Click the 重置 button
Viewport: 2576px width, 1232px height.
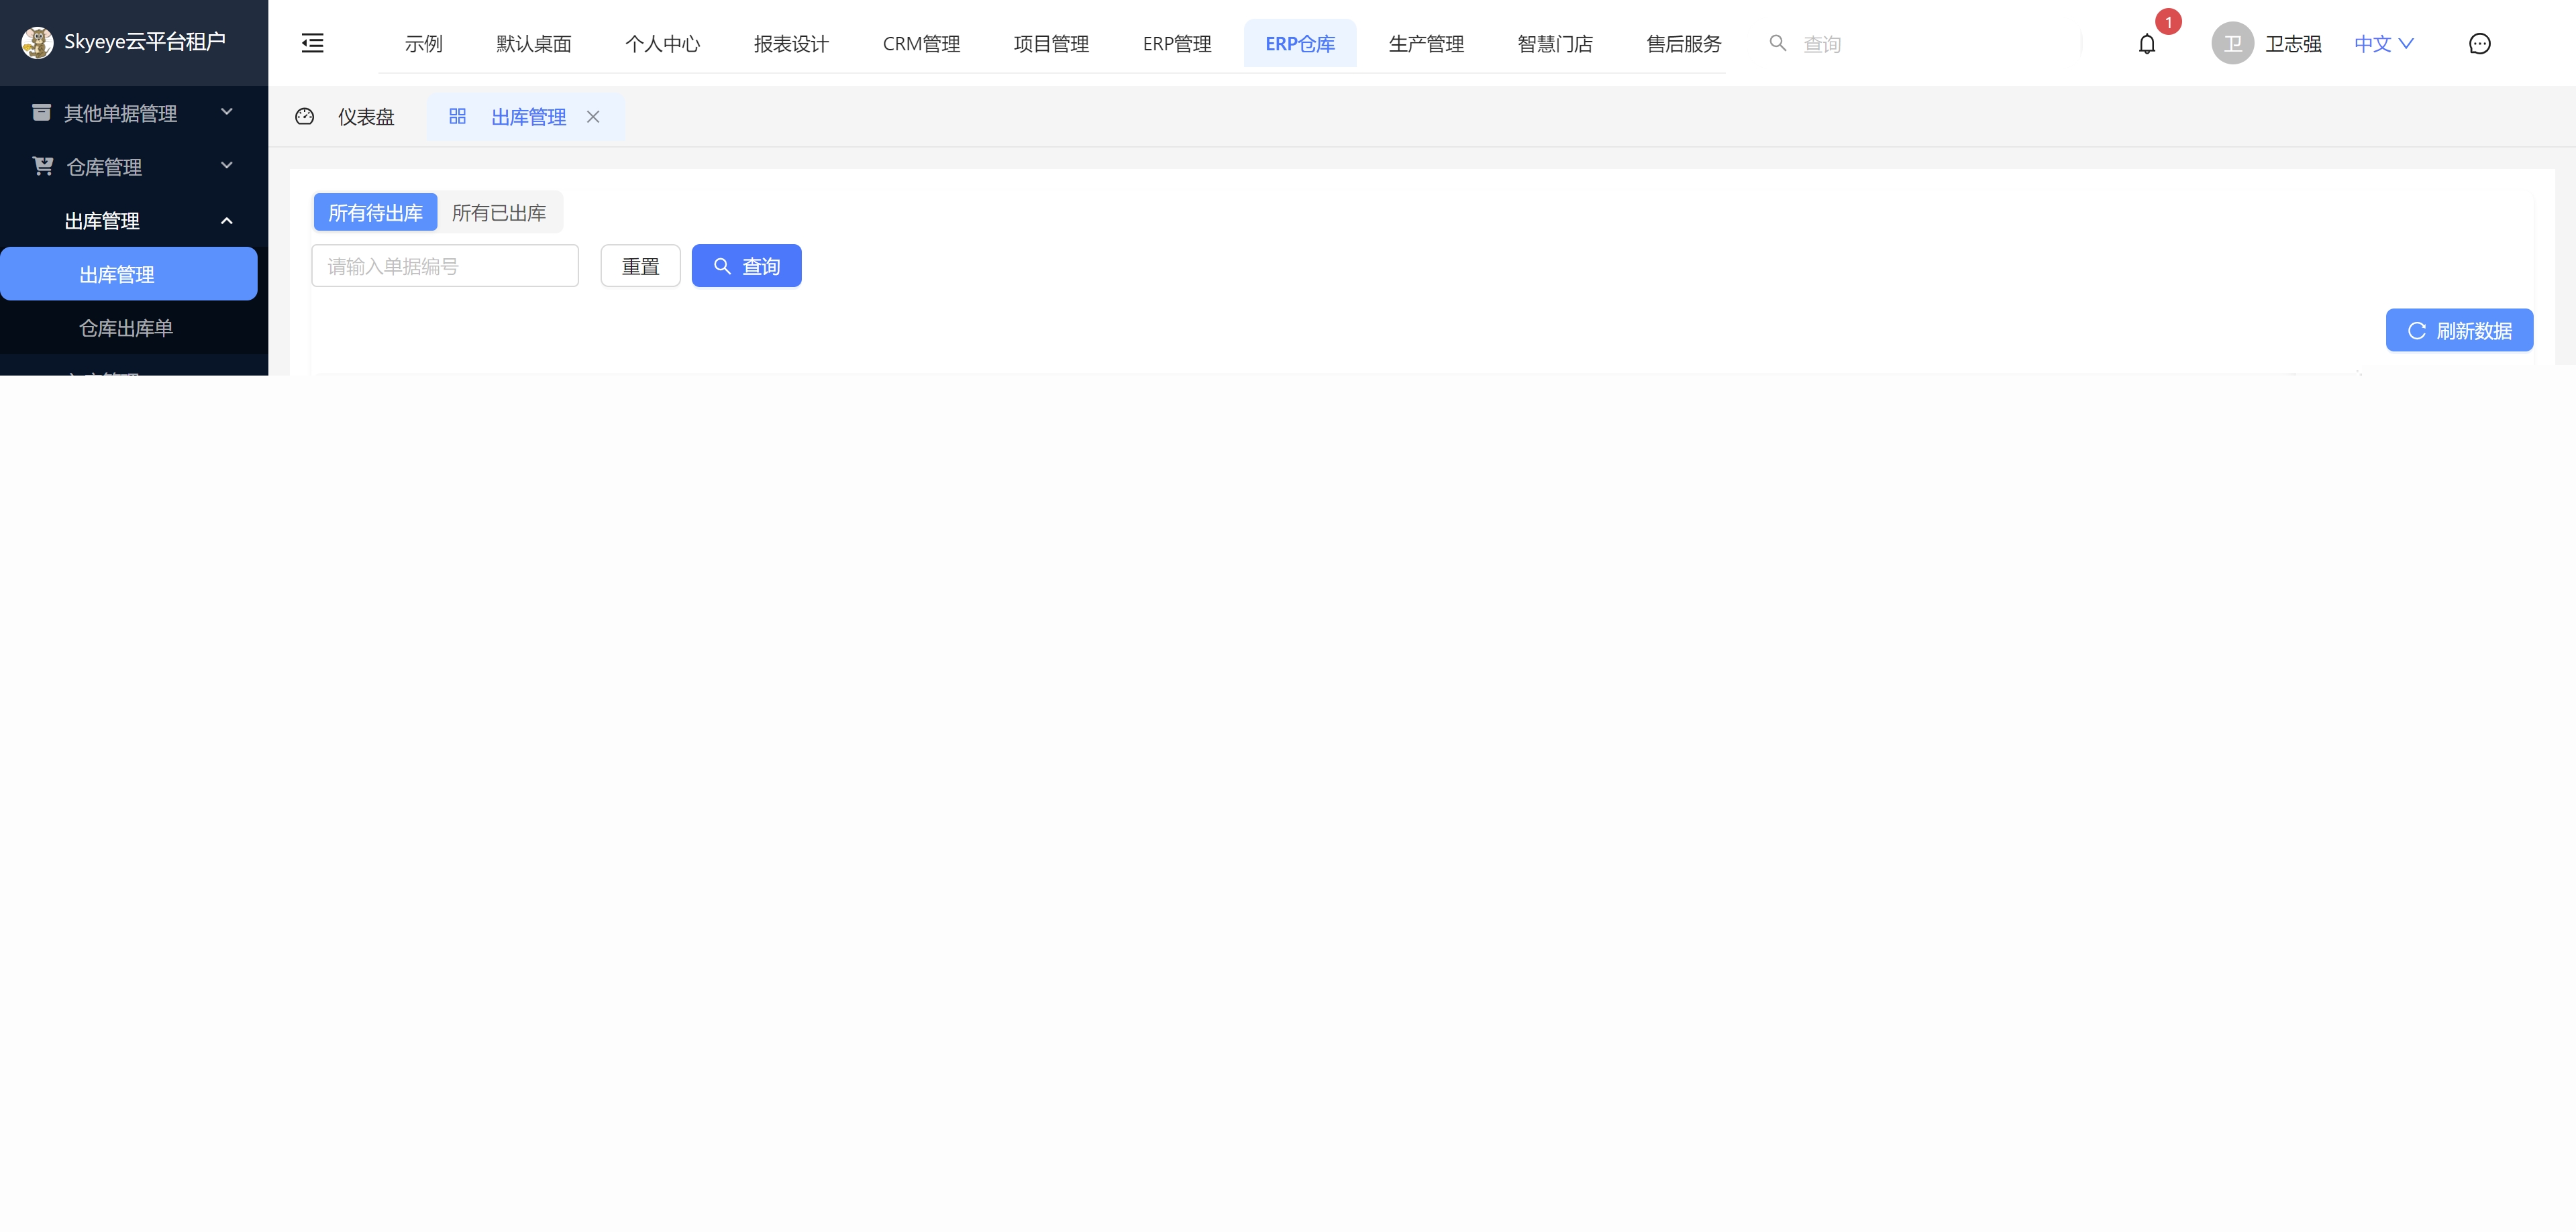640,267
